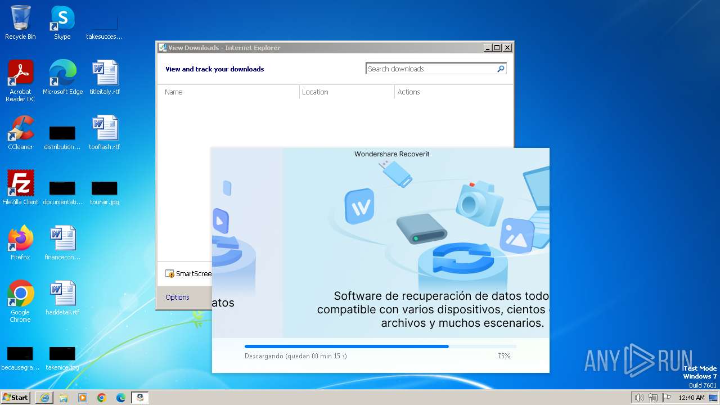The width and height of the screenshot is (720, 405).
Task: Click the 75% progress label
Action: tap(504, 356)
